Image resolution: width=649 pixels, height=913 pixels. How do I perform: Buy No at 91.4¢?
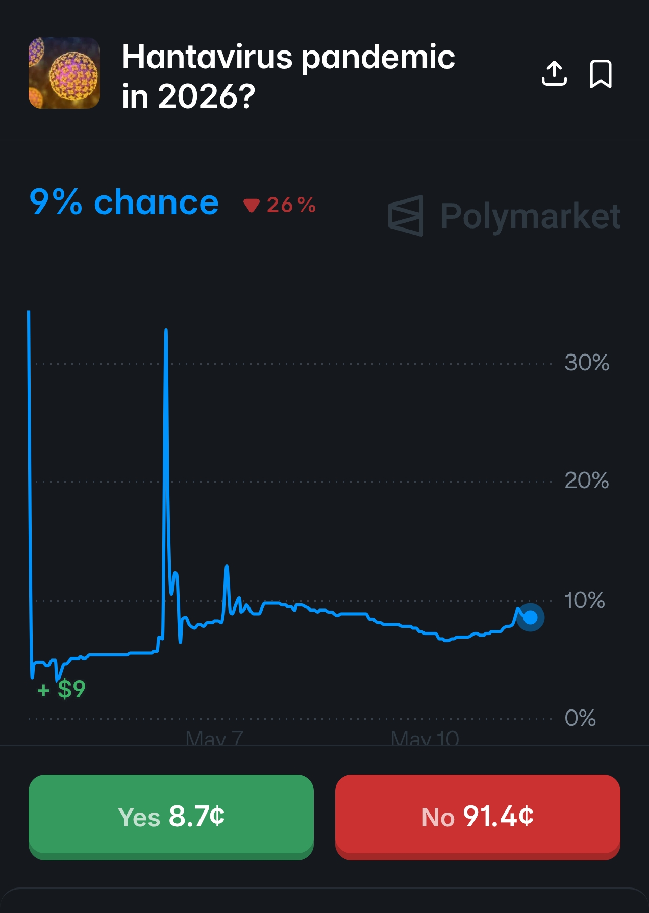(478, 817)
